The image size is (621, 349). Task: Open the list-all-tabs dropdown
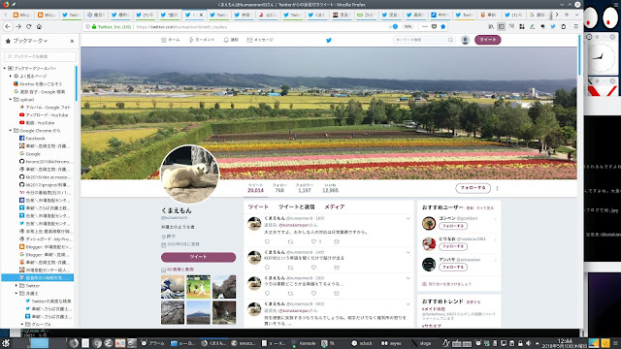pos(576,15)
